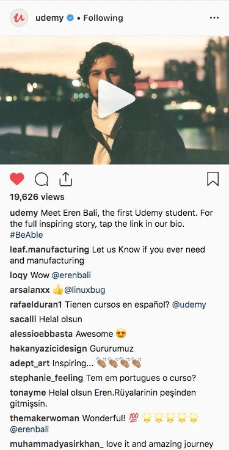Visit the themakerwoman profile
The width and height of the screenshot is (229, 450).
point(45,418)
